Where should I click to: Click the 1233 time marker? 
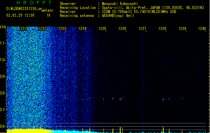coord(62,29)
